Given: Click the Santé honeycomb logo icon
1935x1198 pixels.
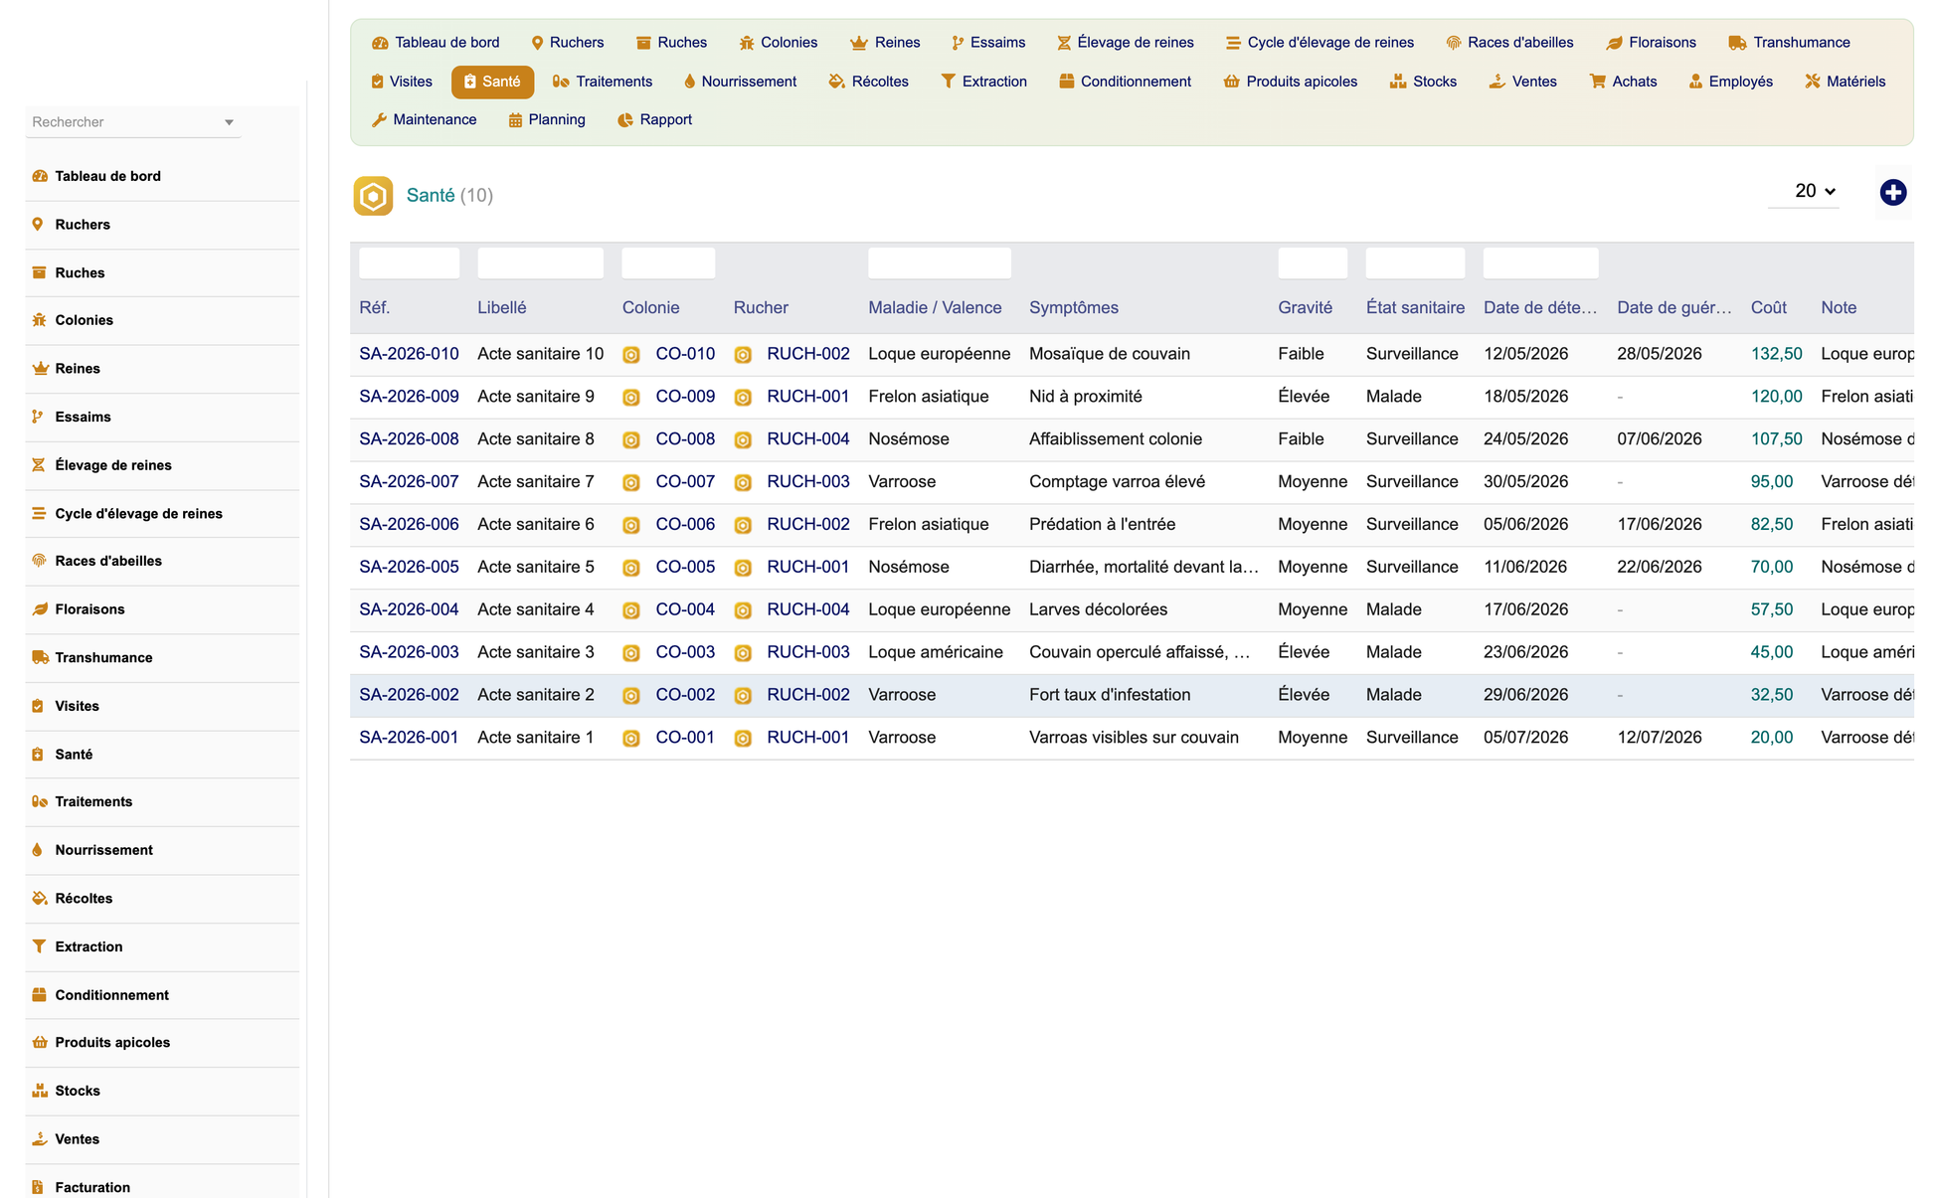Looking at the screenshot, I should tap(373, 196).
